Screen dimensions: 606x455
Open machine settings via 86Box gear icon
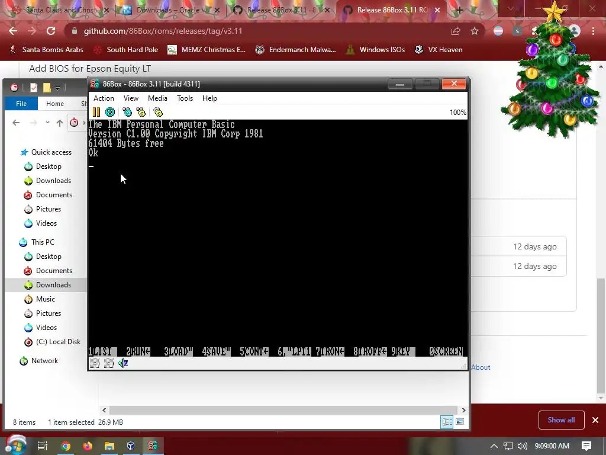click(x=158, y=112)
